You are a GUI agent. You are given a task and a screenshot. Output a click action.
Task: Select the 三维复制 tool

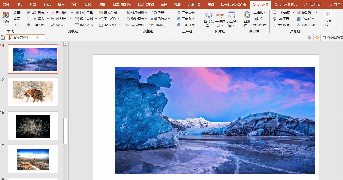pyautogui.click(x=186, y=13)
